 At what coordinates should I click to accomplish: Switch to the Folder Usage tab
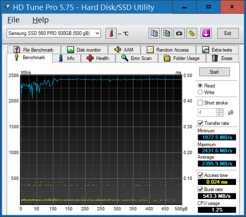[182, 58]
